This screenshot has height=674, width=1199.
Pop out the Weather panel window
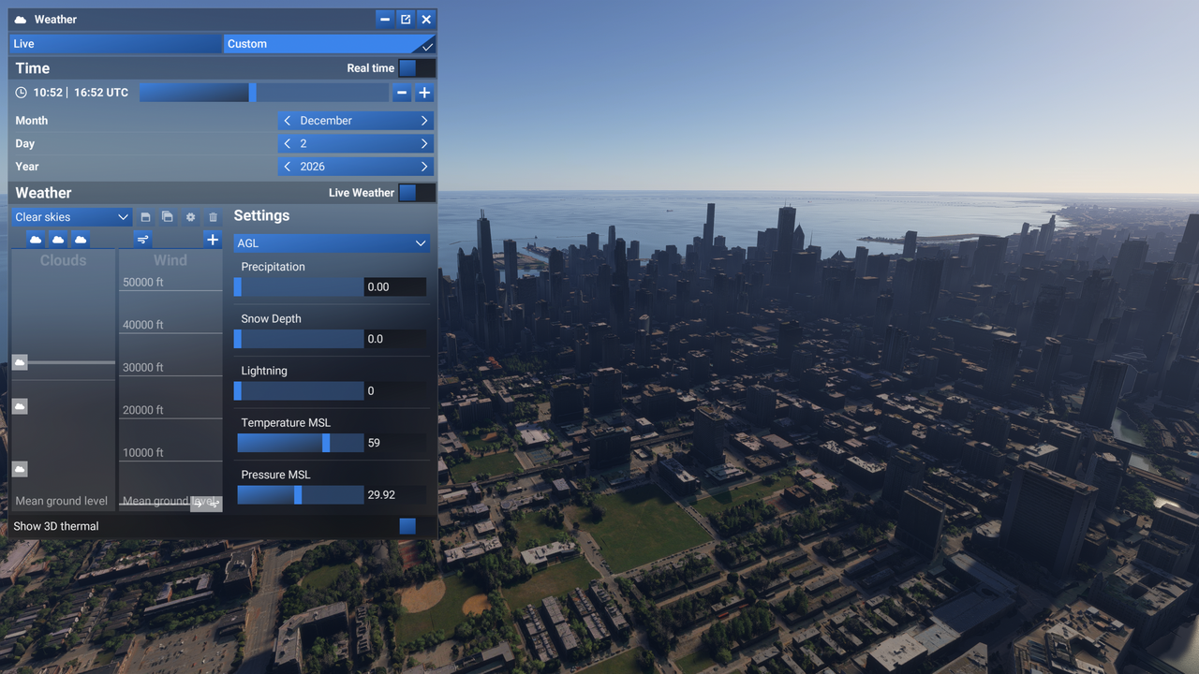point(406,20)
